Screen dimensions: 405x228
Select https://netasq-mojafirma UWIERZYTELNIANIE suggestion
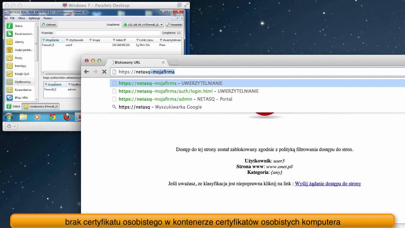coord(257,83)
